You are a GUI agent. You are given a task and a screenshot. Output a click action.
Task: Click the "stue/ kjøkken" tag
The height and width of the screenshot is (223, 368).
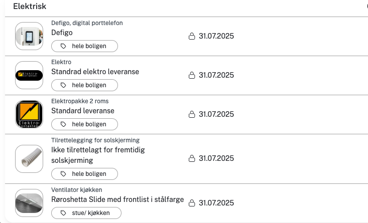point(86,213)
